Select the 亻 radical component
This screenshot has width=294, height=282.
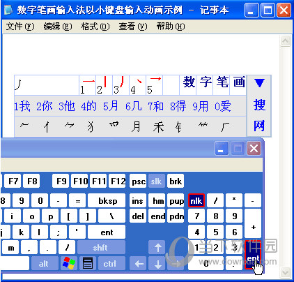(47, 127)
